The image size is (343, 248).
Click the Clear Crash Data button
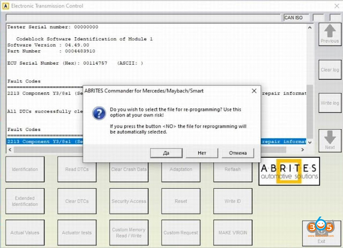pos(129,169)
